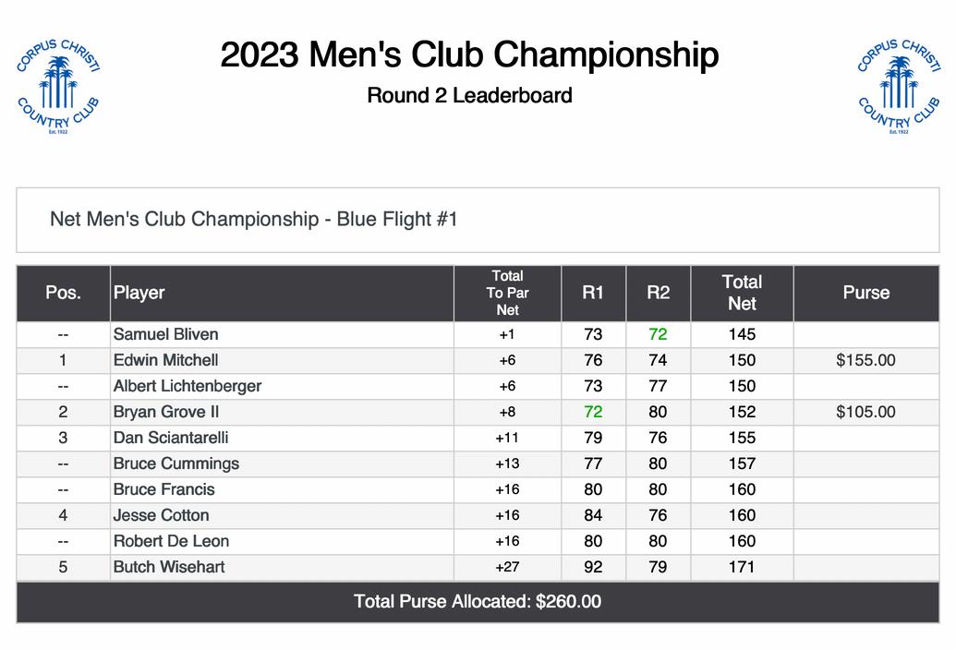956x650 pixels.
Task: Select Edwin Mitchell in the leaderboard
Action: click(x=166, y=360)
